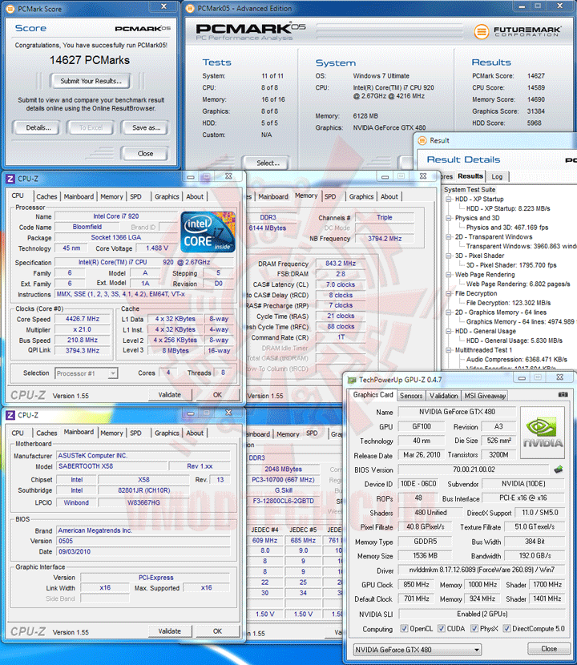Viewport: 577px width, 665px height.
Task: Switch to the Log tab in Result window
Action: point(497,176)
